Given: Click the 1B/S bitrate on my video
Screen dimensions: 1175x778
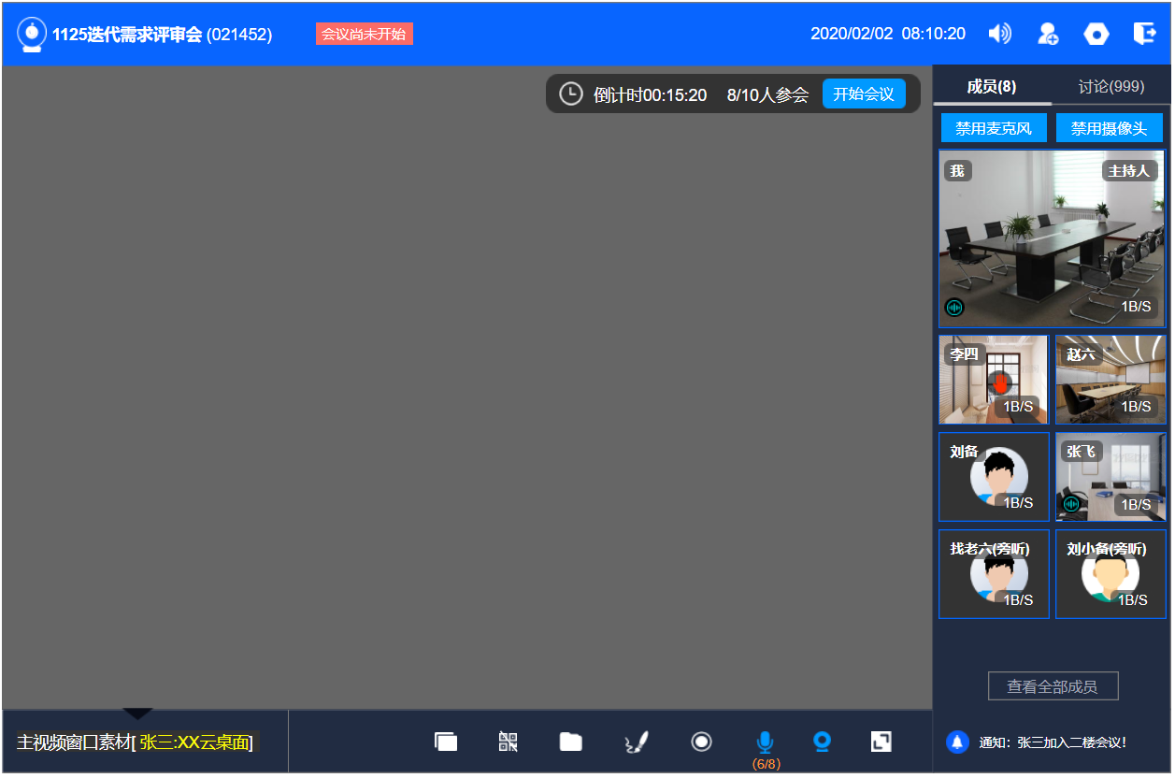Looking at the screenshot, I should click(1136, 306).
